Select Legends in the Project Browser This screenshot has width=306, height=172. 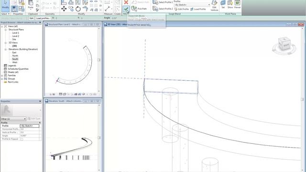tap(12, 65)
